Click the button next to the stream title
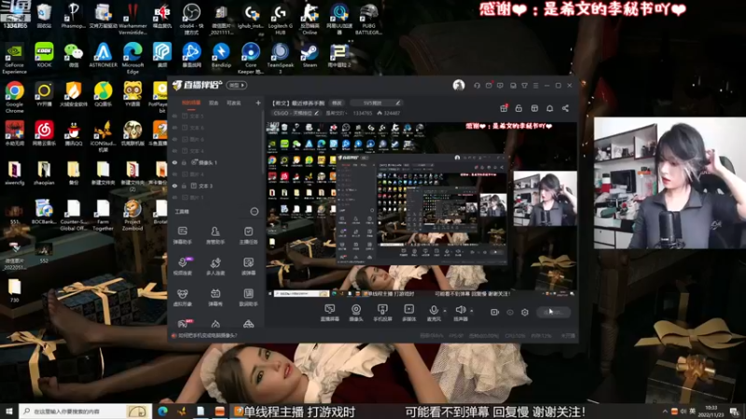The width and height of the screenshot is (746, 419). click(x=337, y=102)
